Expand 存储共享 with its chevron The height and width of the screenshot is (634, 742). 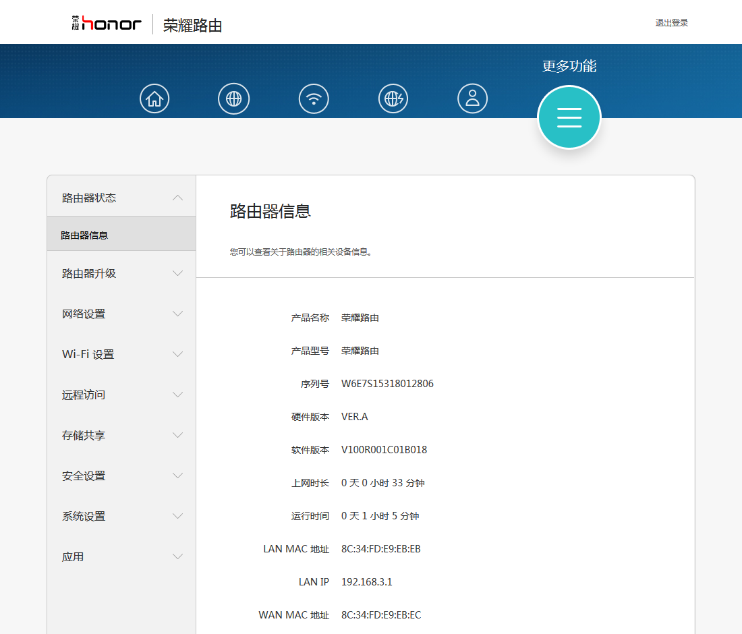pyautogui.click(x=177, y=435)
